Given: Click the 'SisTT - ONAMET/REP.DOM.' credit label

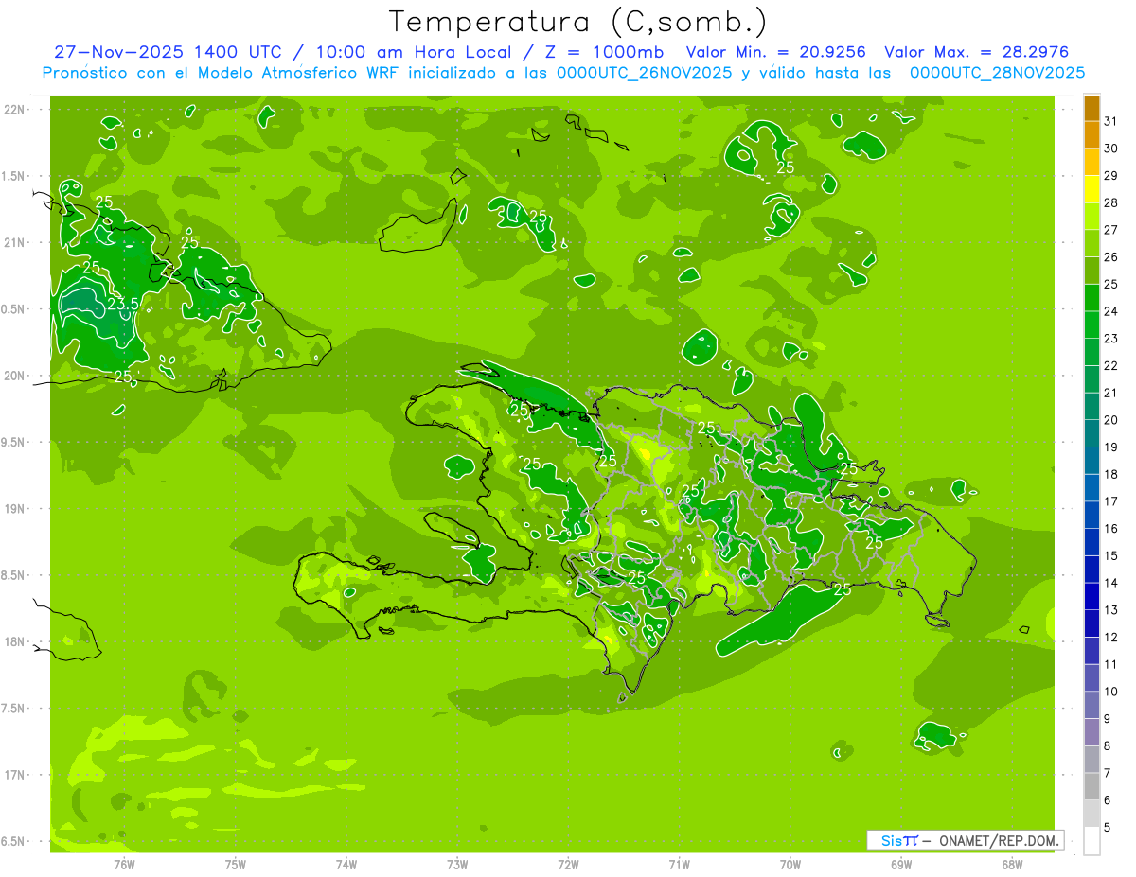Looking at the screenshot, I should point(965,840).
